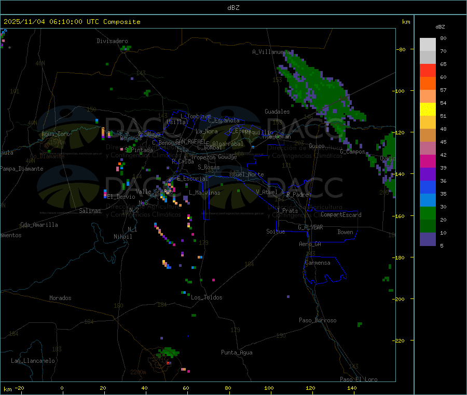This screenshot has width=467, height=395.
Task: Click the 'Carmensa' map label
Action: 318,263
